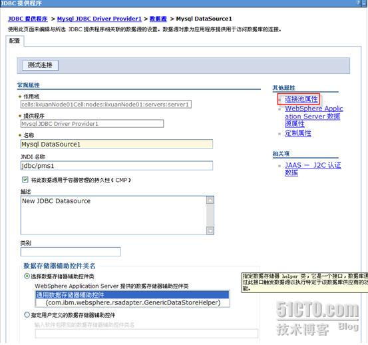Screen dimensions: 368x345
Task: Switch to the 配置 tab
Action: [15, 41]
